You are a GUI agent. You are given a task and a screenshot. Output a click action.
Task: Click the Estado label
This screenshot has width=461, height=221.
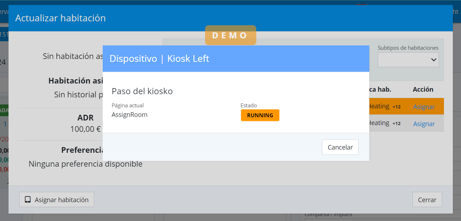coord(248,106)
